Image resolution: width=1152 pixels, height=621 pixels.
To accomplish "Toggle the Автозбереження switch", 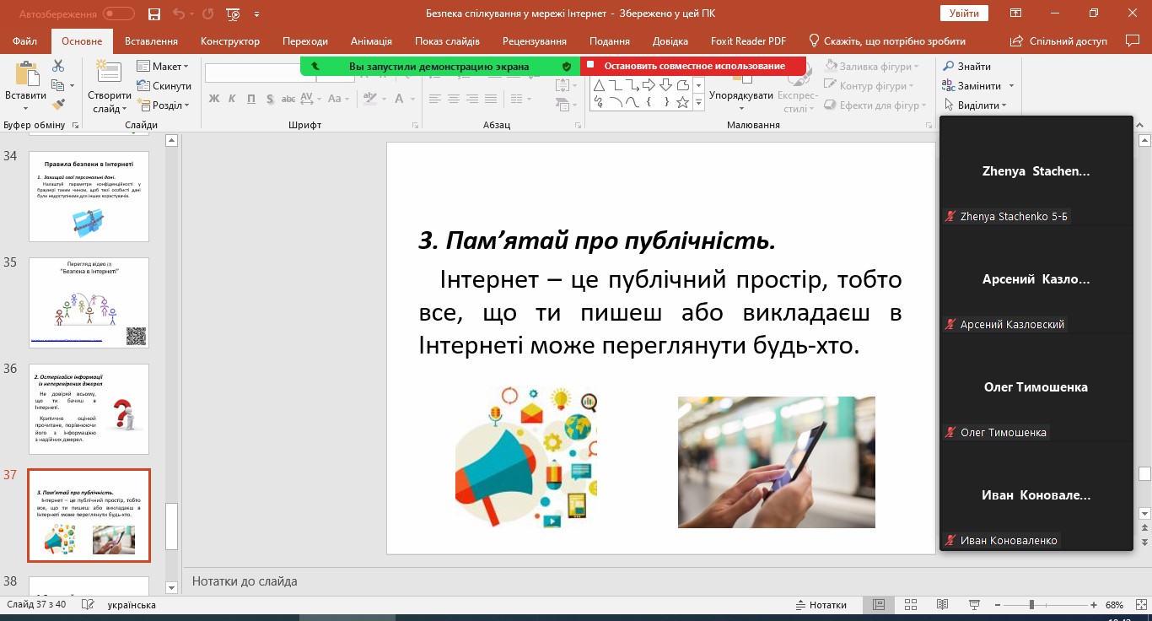I will pos(118,13).
